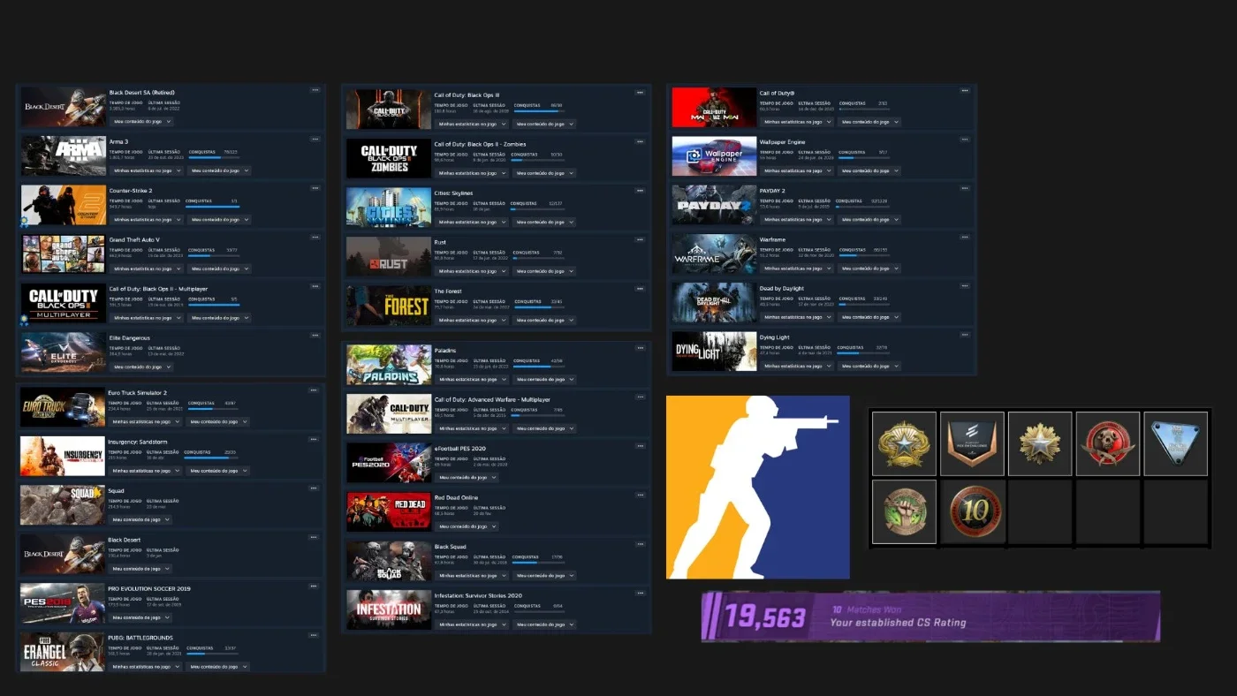This screenshot has width=1237, height=696.
Task: Click the three-dot menu for Wallpaper Engine
Action: (x=965, y=140)
